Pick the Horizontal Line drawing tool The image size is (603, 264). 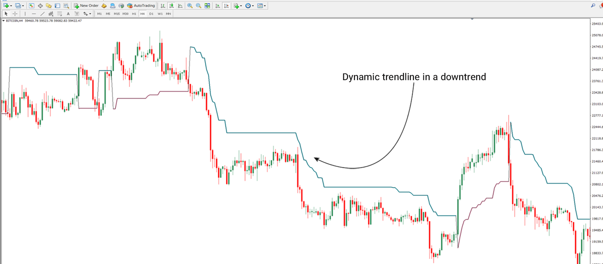click(x=34, y=14)
